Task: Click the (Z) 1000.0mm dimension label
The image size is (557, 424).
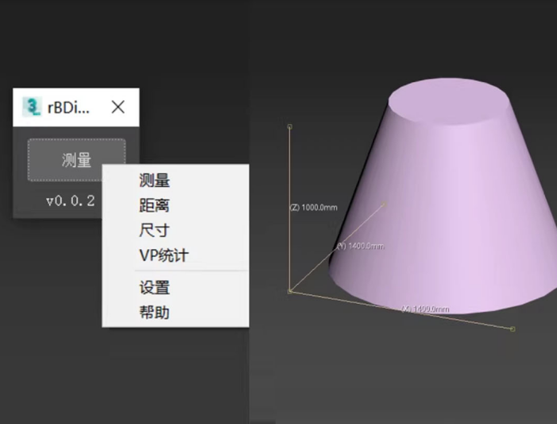Action: (314, 208)
